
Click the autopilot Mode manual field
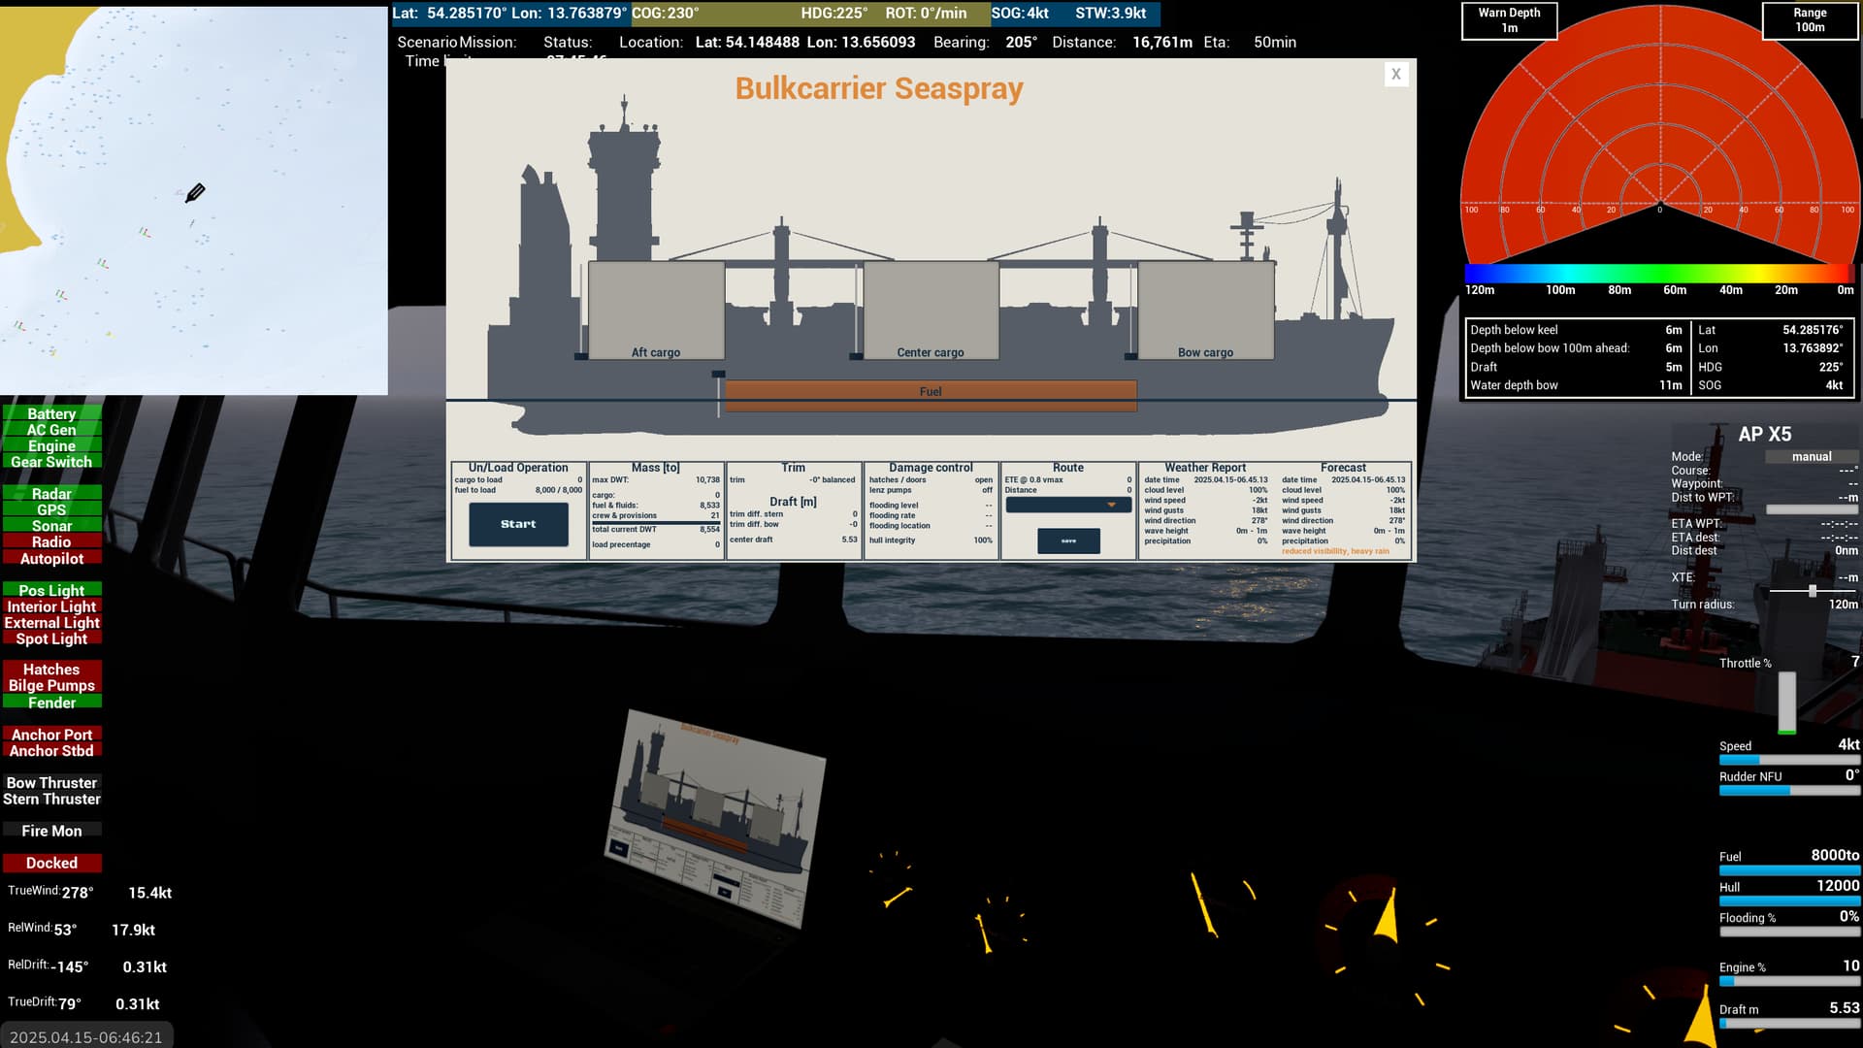coord(1811,456)
